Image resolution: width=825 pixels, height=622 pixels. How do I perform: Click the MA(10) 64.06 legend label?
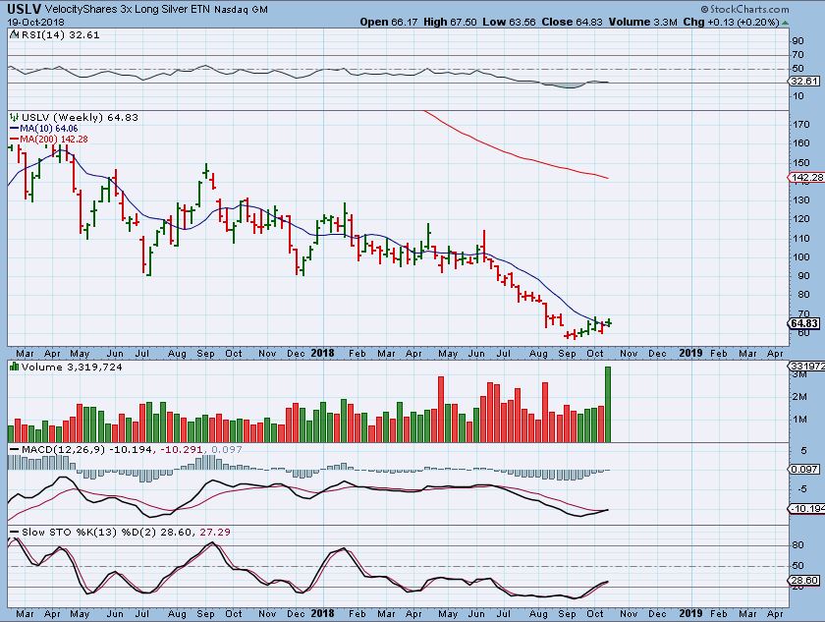tap(49, 129)
